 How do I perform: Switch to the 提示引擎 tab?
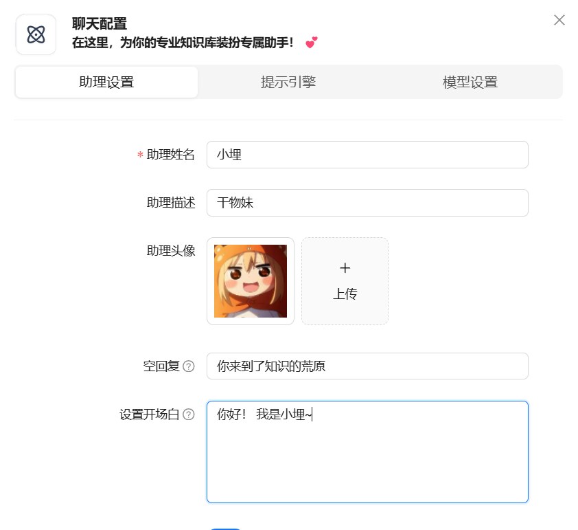288,82
